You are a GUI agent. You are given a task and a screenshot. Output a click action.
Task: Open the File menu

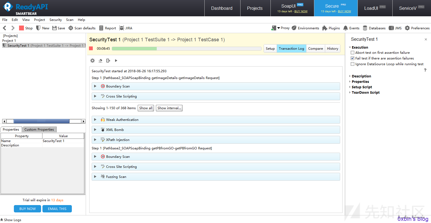coord(5,20)
